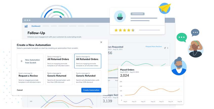Pick the Generic Refunded template

(x=88, y=78)
